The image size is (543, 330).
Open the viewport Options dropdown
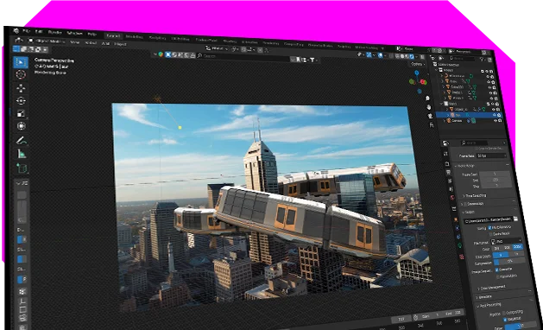coord(417,64)
